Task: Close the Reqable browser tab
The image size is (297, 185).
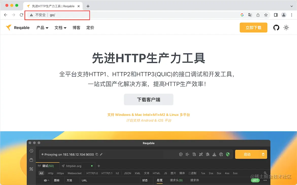Action: click(79, 6)
